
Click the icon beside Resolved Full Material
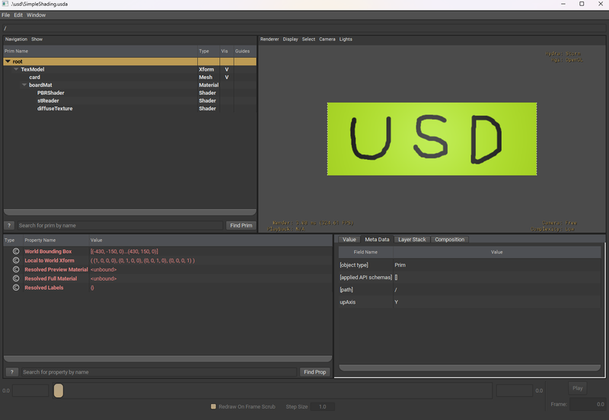pos(15,278)
